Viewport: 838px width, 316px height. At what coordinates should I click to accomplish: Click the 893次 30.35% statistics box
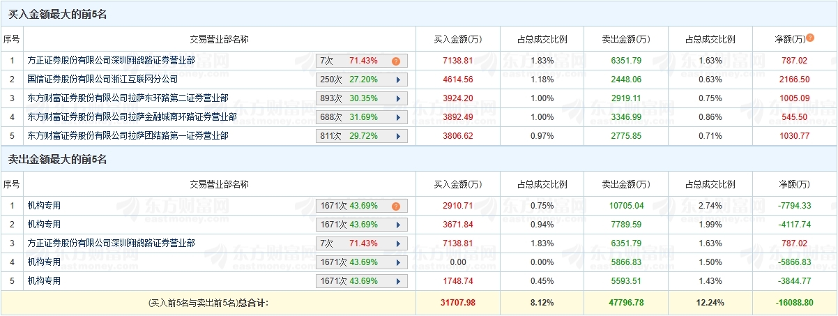pos(354,98)
